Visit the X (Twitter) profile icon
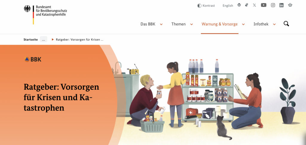The height and width of the screenshot is (145, 306). 255,5
